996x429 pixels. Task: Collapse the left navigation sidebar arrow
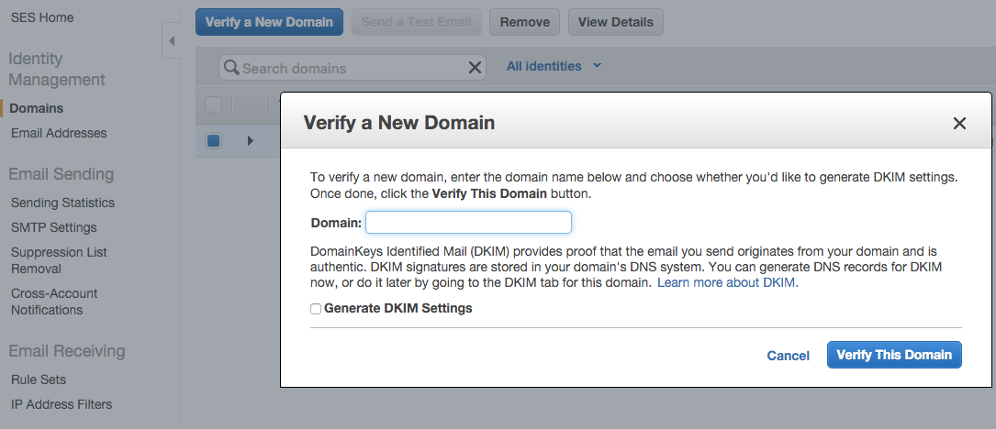pyautogui.click(x=172, y=40)
